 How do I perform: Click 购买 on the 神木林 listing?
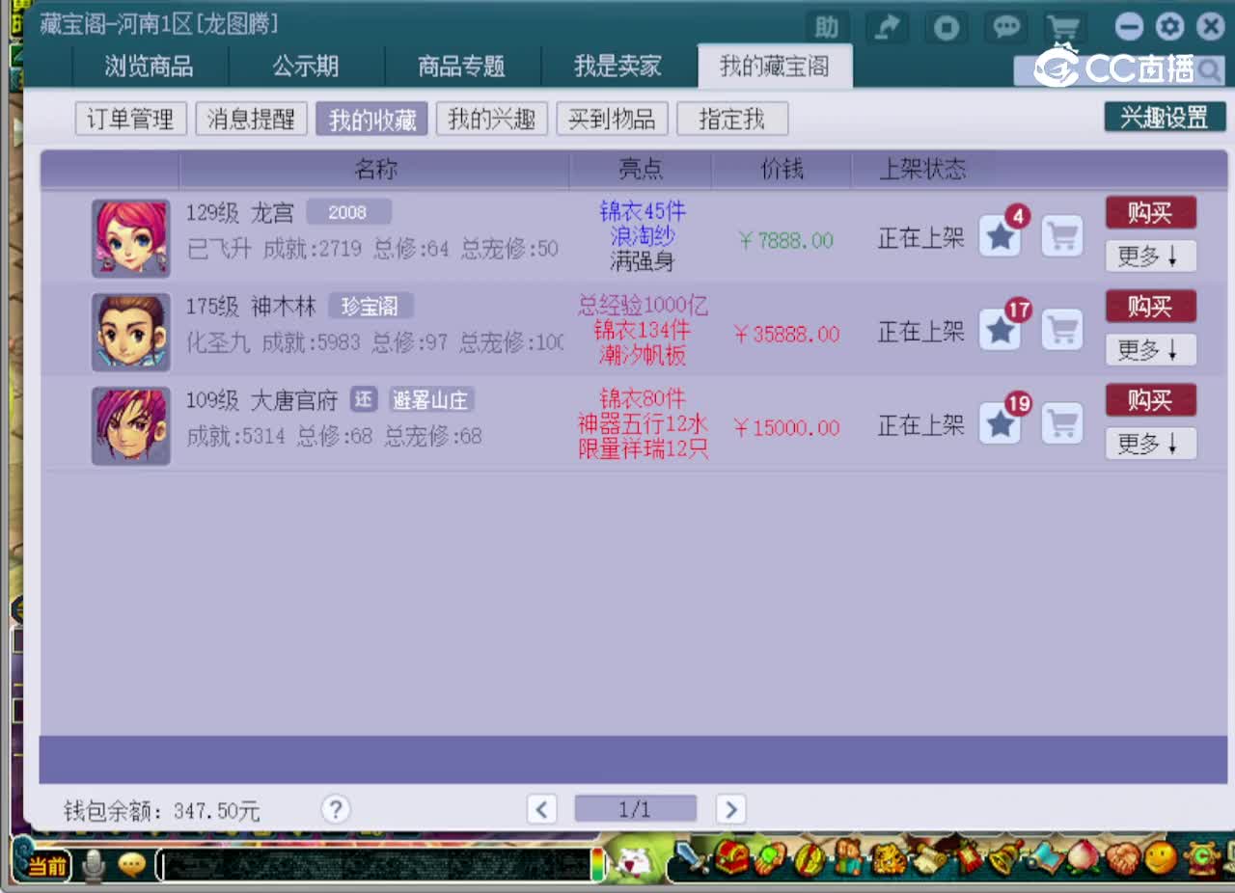1150,307
